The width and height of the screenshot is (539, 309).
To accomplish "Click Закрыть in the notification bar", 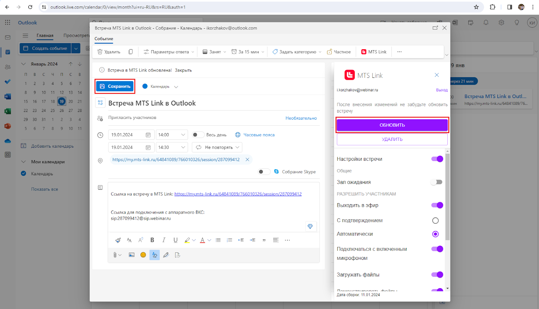I will (183, 70).
